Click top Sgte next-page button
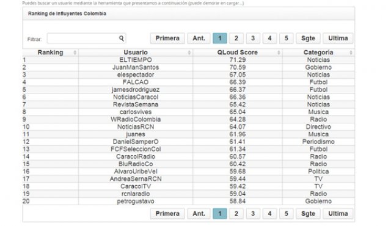 [308, 38]
